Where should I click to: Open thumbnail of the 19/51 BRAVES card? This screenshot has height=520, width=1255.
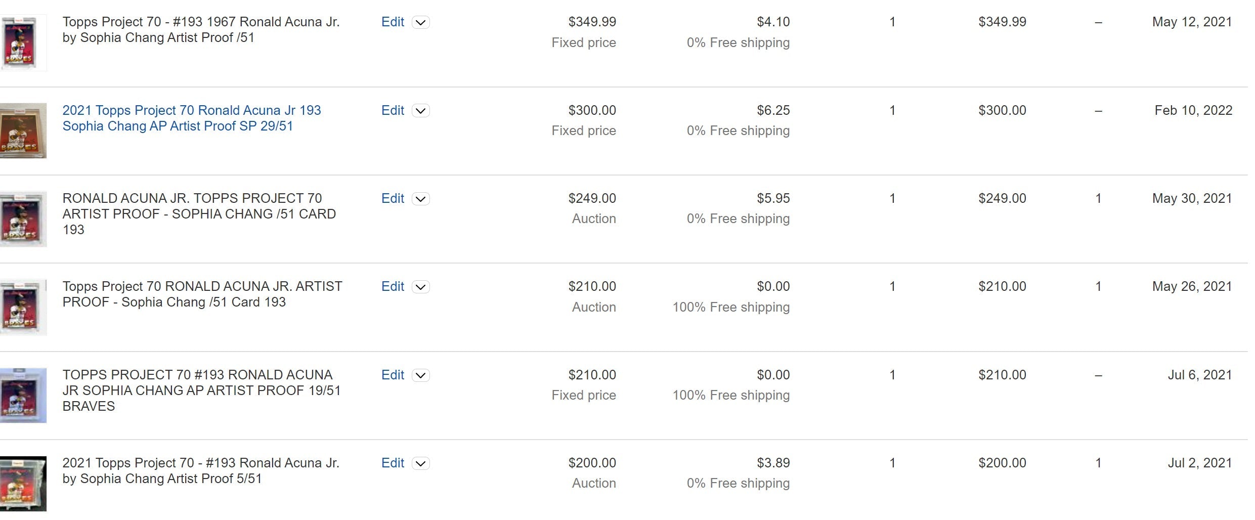point(23,395)
